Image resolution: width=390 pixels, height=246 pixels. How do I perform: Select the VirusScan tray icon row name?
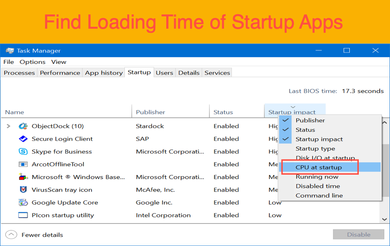click(x=62, y=190)
